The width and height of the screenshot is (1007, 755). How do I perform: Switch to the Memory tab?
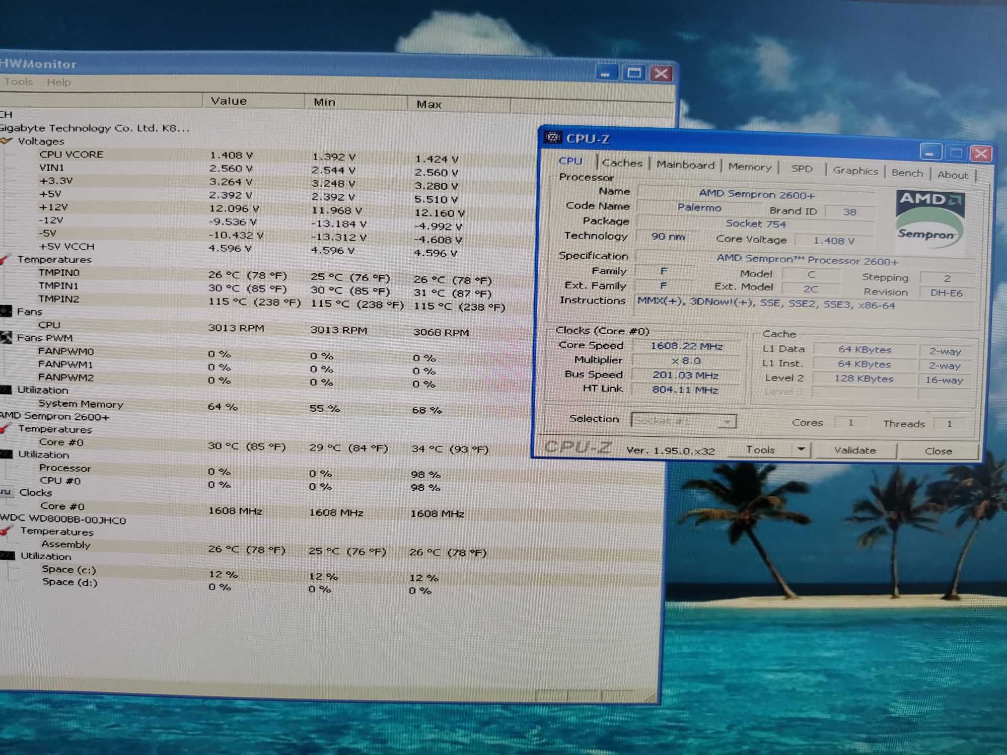(750, 167)
